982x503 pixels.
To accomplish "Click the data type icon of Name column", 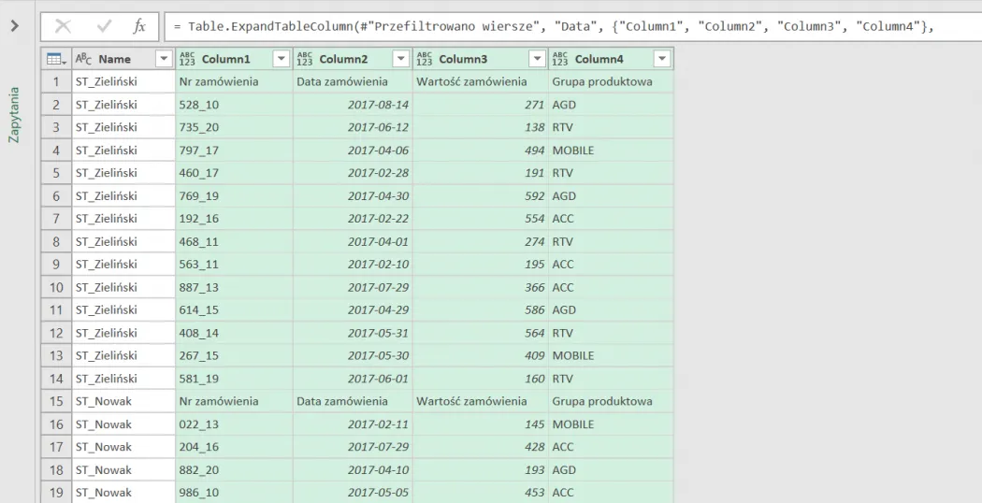I will click(x=81, y=60).
